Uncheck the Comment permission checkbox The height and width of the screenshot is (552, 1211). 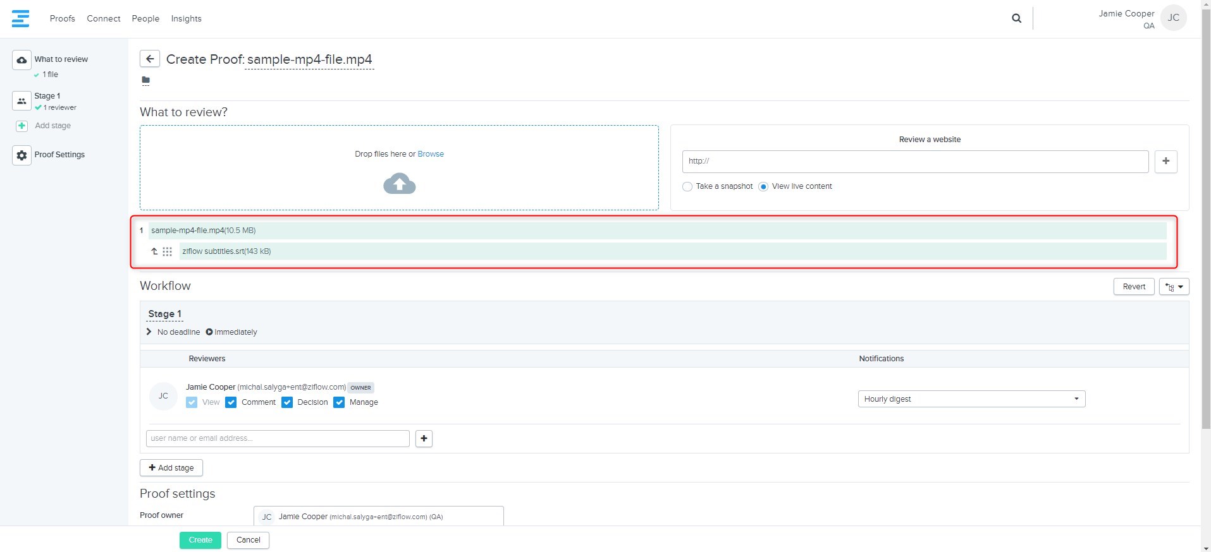click(231, 402)
